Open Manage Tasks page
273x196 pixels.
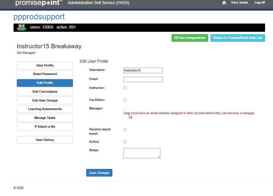tap(45, 118)
